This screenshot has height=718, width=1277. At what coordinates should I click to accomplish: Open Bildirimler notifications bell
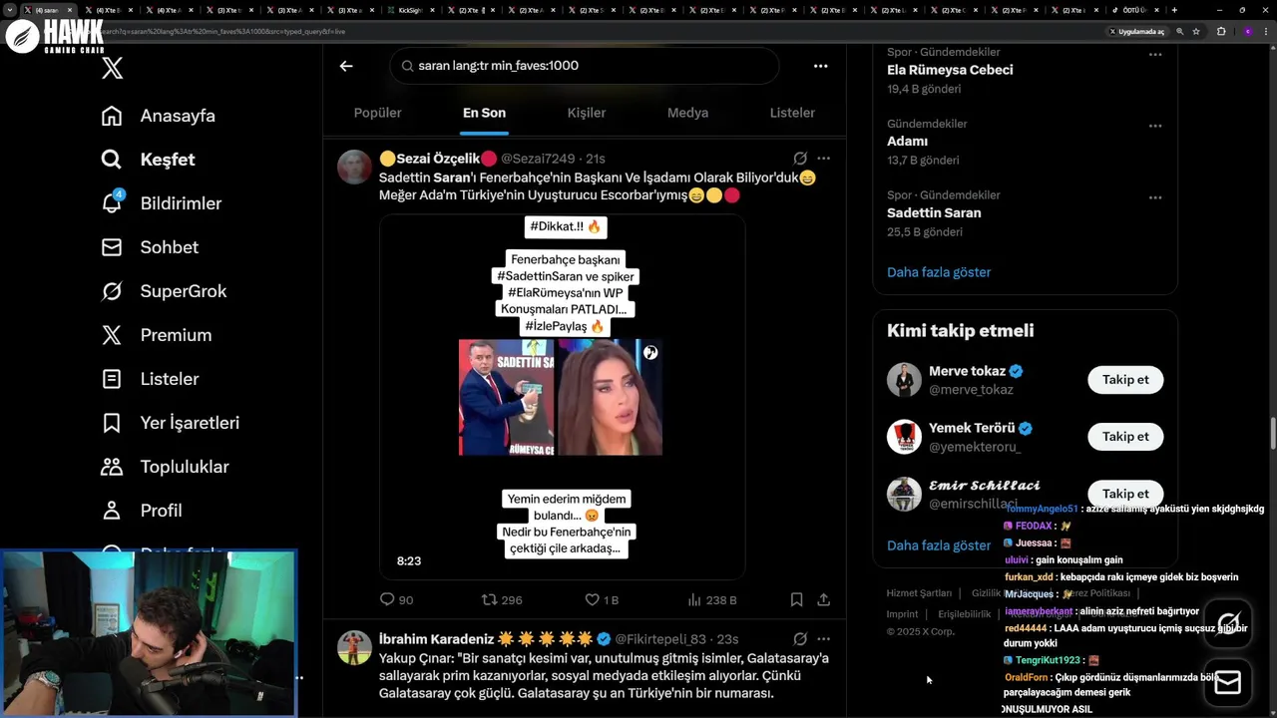[161, 203]
